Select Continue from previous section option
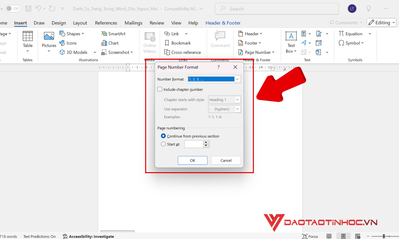Screen dimensions: 399x239 point(163,136)
